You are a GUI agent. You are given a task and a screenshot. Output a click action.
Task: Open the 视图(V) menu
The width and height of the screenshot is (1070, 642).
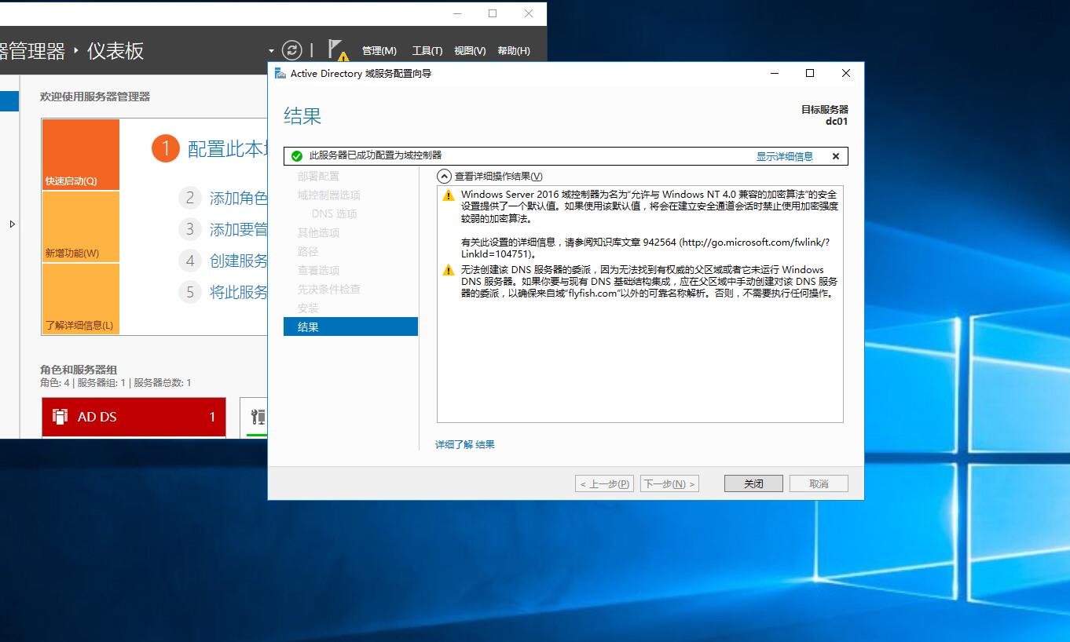470,50
